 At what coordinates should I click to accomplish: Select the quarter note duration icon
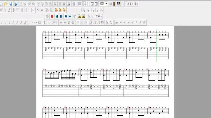pos(9,23)
